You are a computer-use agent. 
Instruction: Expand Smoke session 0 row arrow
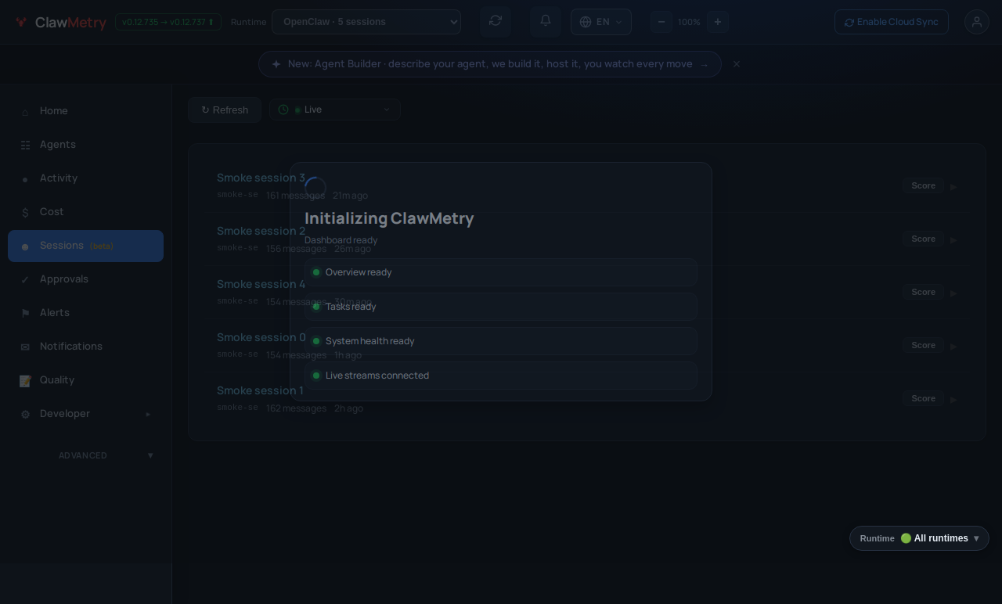click(x=953, y=347)
